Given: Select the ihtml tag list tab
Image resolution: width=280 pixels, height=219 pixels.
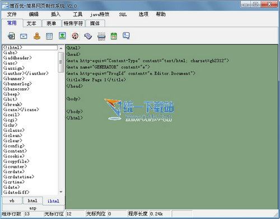Looking at the screenshot, I should (53, 201).
